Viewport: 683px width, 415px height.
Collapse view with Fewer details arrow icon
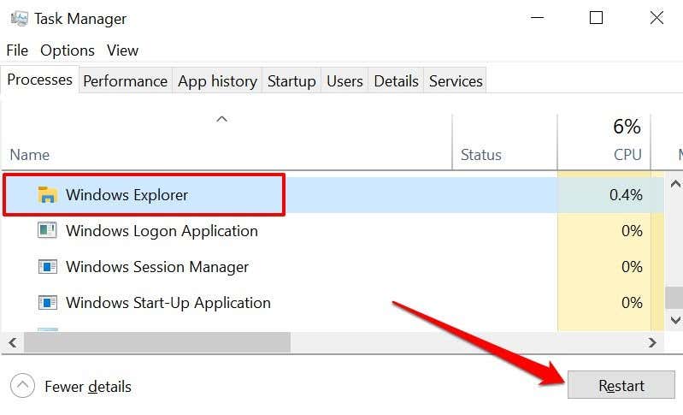coord(22,387)
